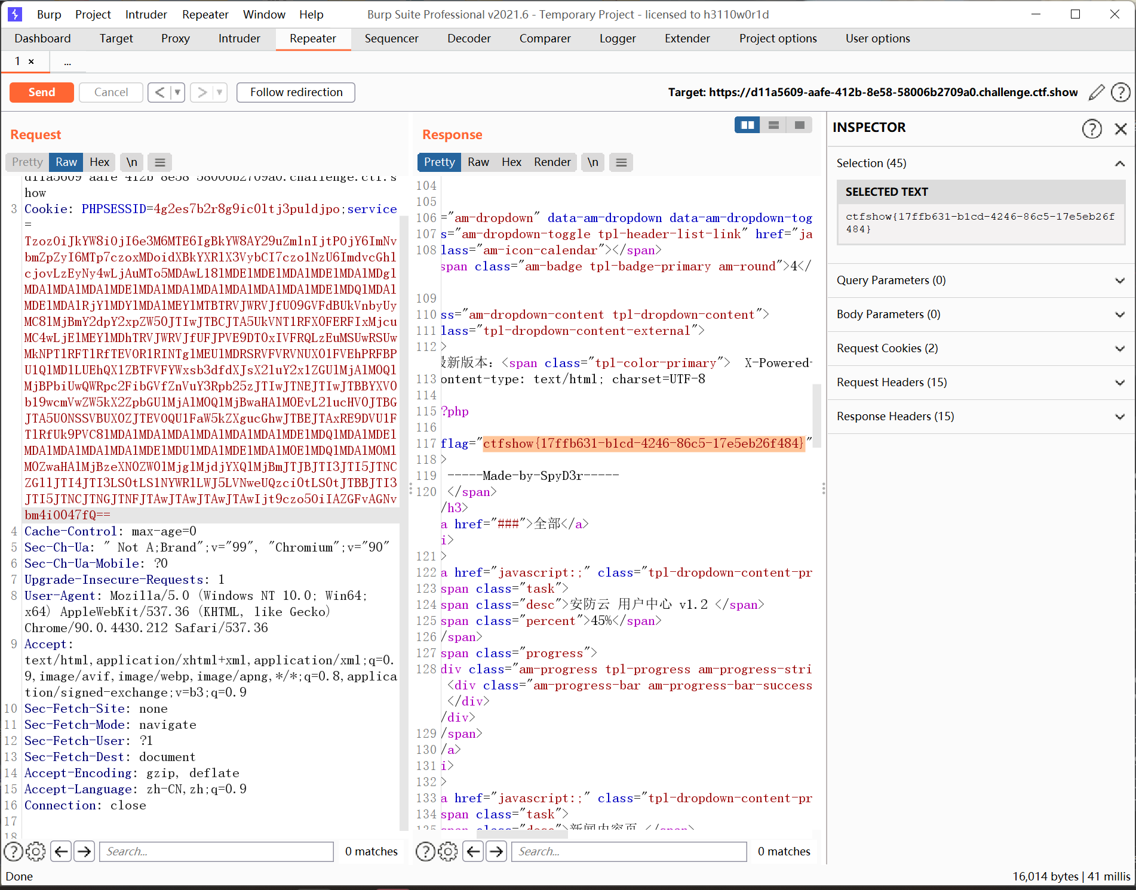The width and height of the screenshot is (1136, 890).
Task: Open next history dropdown arrow
Action: pyautogui.click(x=220, y=93)
